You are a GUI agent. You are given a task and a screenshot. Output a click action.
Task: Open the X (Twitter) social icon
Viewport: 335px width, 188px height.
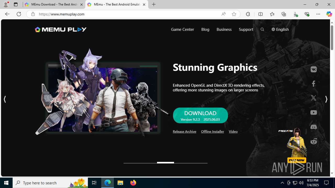[x=314, y=98]
